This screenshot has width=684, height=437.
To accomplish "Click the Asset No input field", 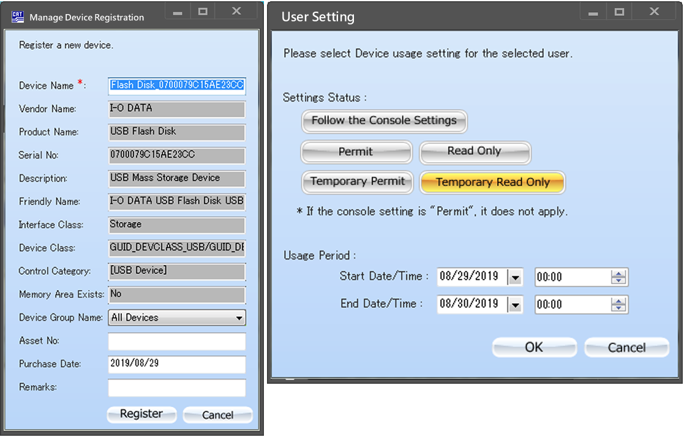I will pyautogui.click(x=177, y=341).
